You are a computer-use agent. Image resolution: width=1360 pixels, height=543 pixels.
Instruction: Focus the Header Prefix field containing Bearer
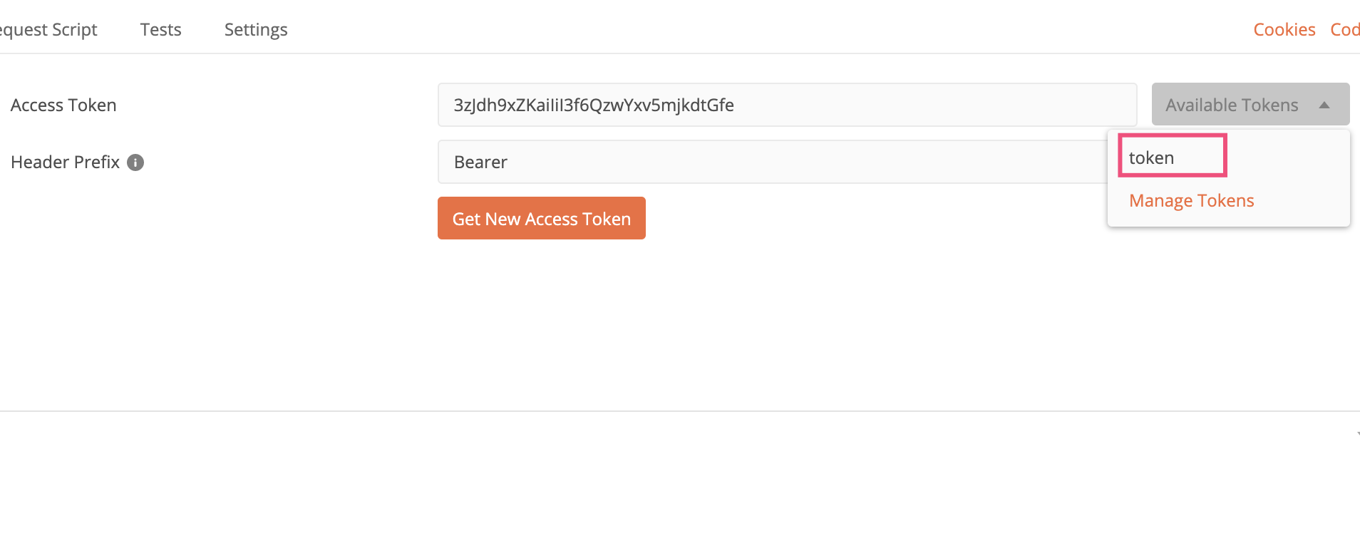click(x=773, y=162)
